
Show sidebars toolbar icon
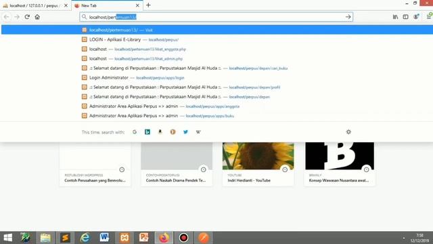[x=405, y=17]
